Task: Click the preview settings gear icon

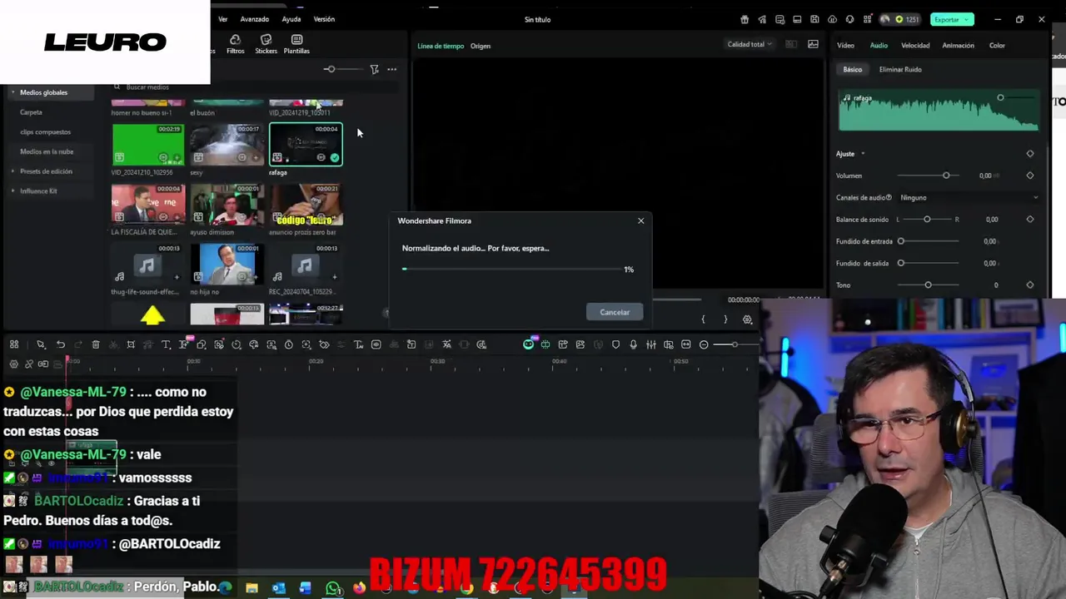Action: click(x=747, y=319)
